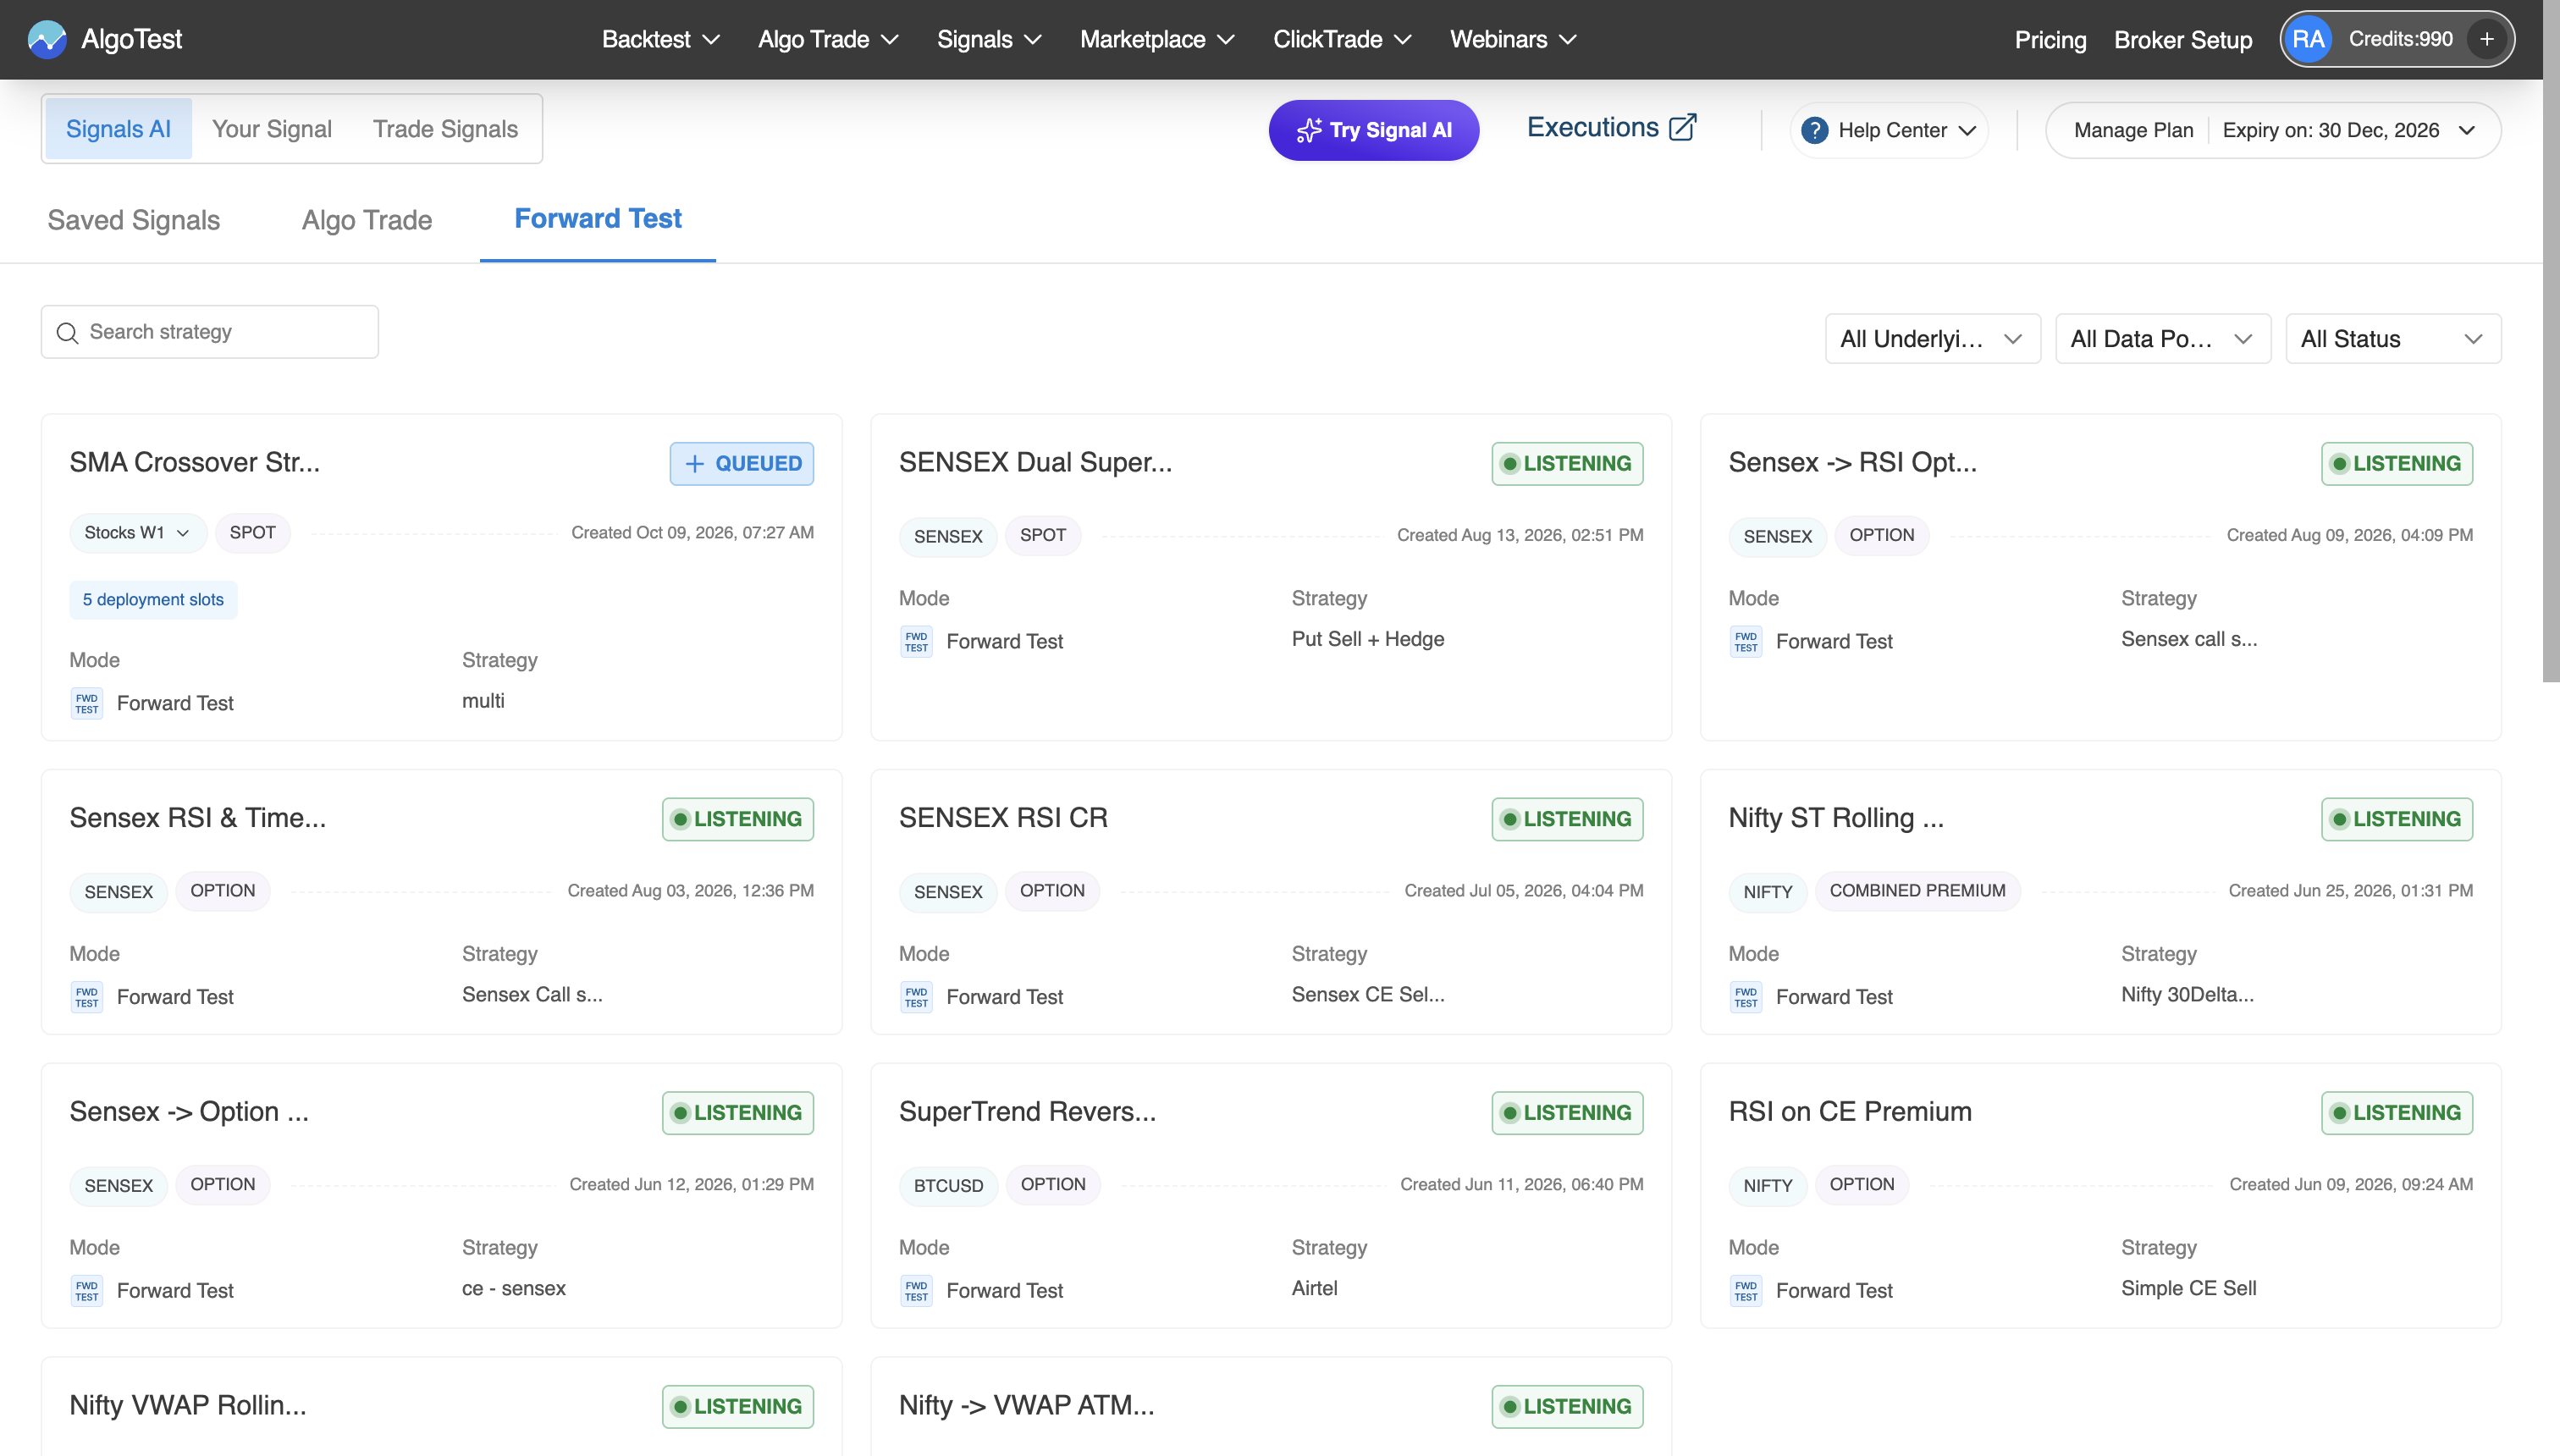
Task: Expand the Manage Plan expiry chevron
Action: [2466, 130]
